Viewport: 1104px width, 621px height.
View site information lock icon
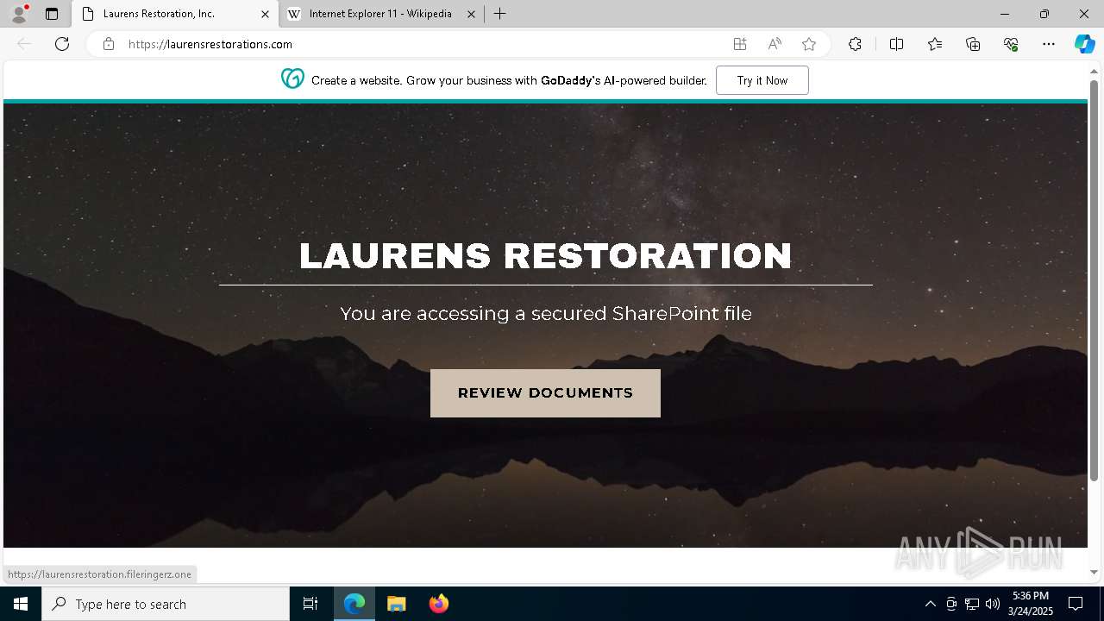coord(109,44)
